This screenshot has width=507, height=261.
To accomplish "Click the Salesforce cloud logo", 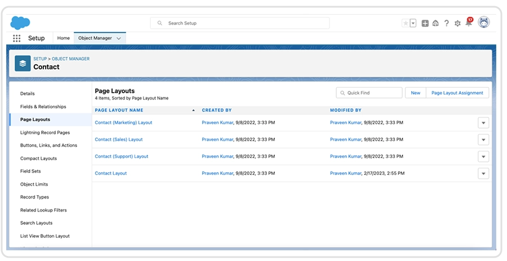I will pos(20,23).
